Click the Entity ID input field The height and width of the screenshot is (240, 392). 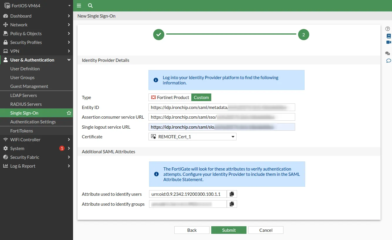pos(222,107)
